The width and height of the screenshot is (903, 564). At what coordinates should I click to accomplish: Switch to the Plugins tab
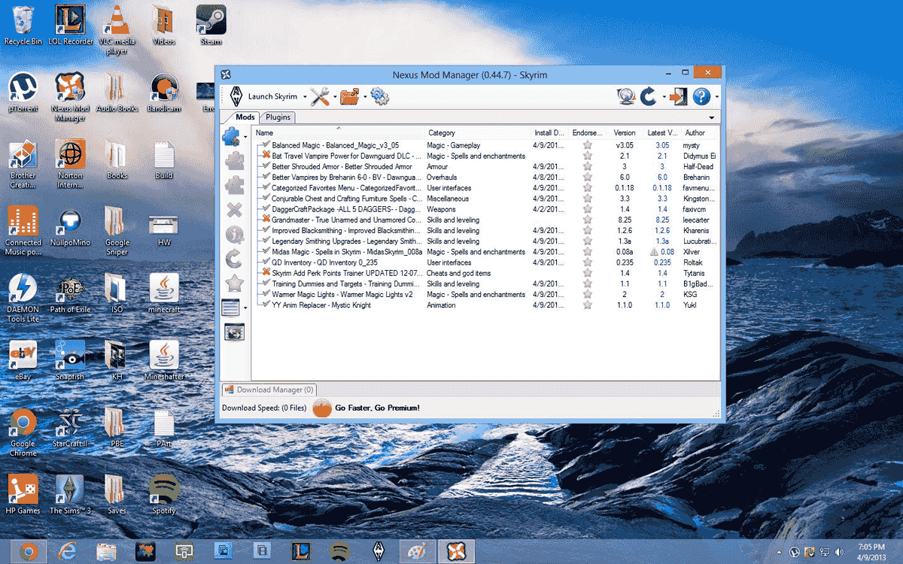[x=278, y=117]
